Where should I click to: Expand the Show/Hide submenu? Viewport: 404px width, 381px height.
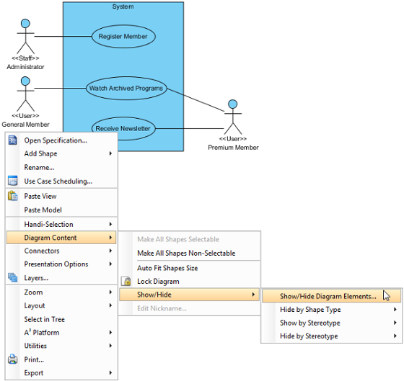pyautogui.click(x=189, y=295)
